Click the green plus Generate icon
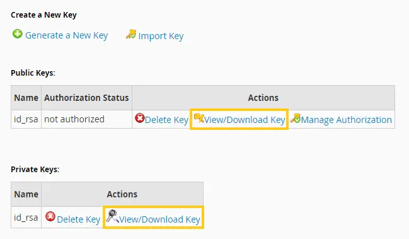 tap(18, 34)
